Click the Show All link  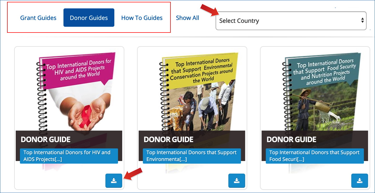(187, 18)
